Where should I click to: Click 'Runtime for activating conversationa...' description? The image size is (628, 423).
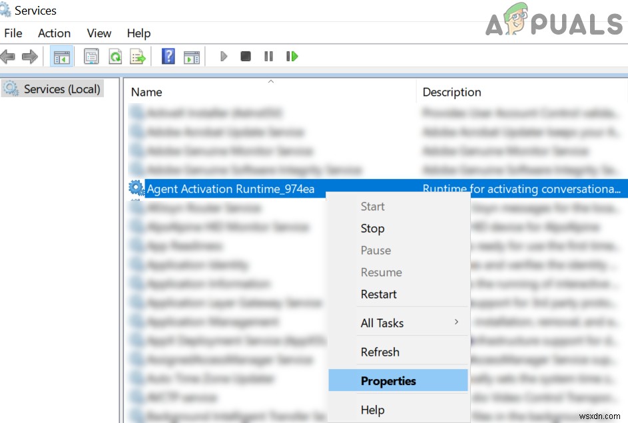(522, 189)
